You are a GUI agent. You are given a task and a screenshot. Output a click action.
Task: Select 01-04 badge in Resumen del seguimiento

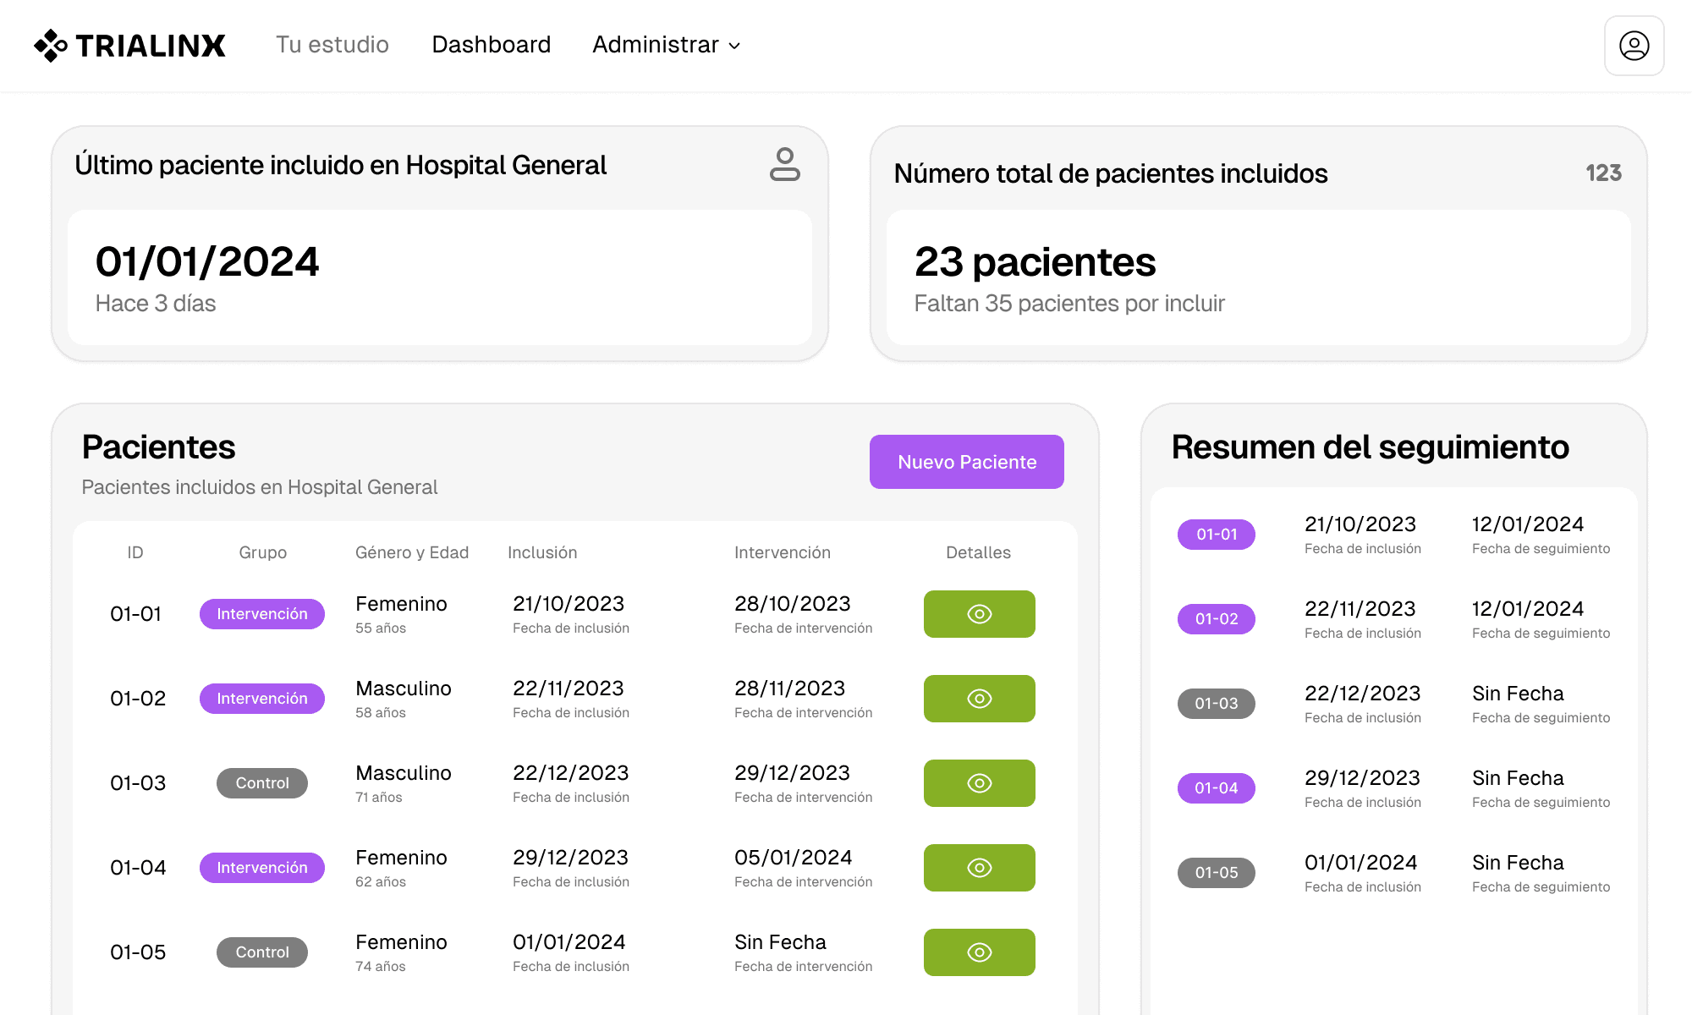click(x=1216, y=788)
